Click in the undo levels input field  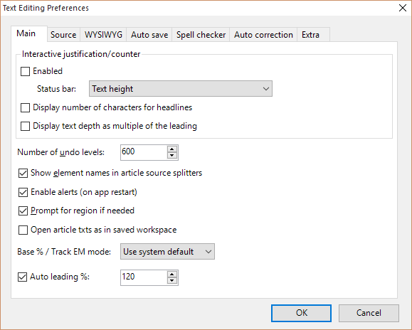coord(144,152)
